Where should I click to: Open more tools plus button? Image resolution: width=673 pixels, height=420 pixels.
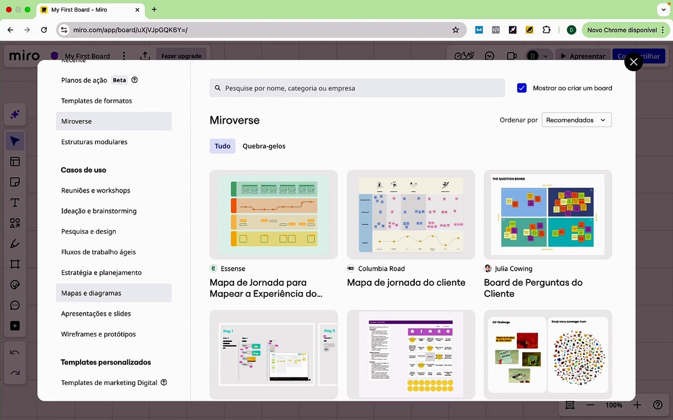tap(15, 325)
